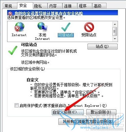This screenshot has height=132, width=126.
Task: Switch to the 常规 tab
Action: 8,6
